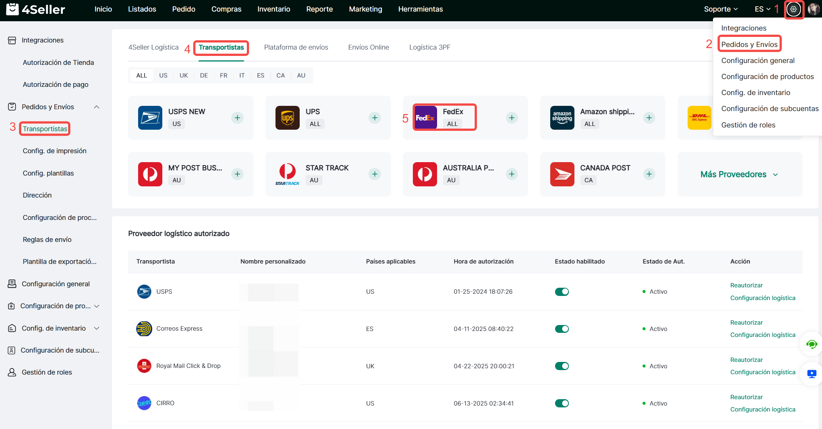Click the settings gear icon
The height and width of the screenshot is (429, 822).
(793, 9)
